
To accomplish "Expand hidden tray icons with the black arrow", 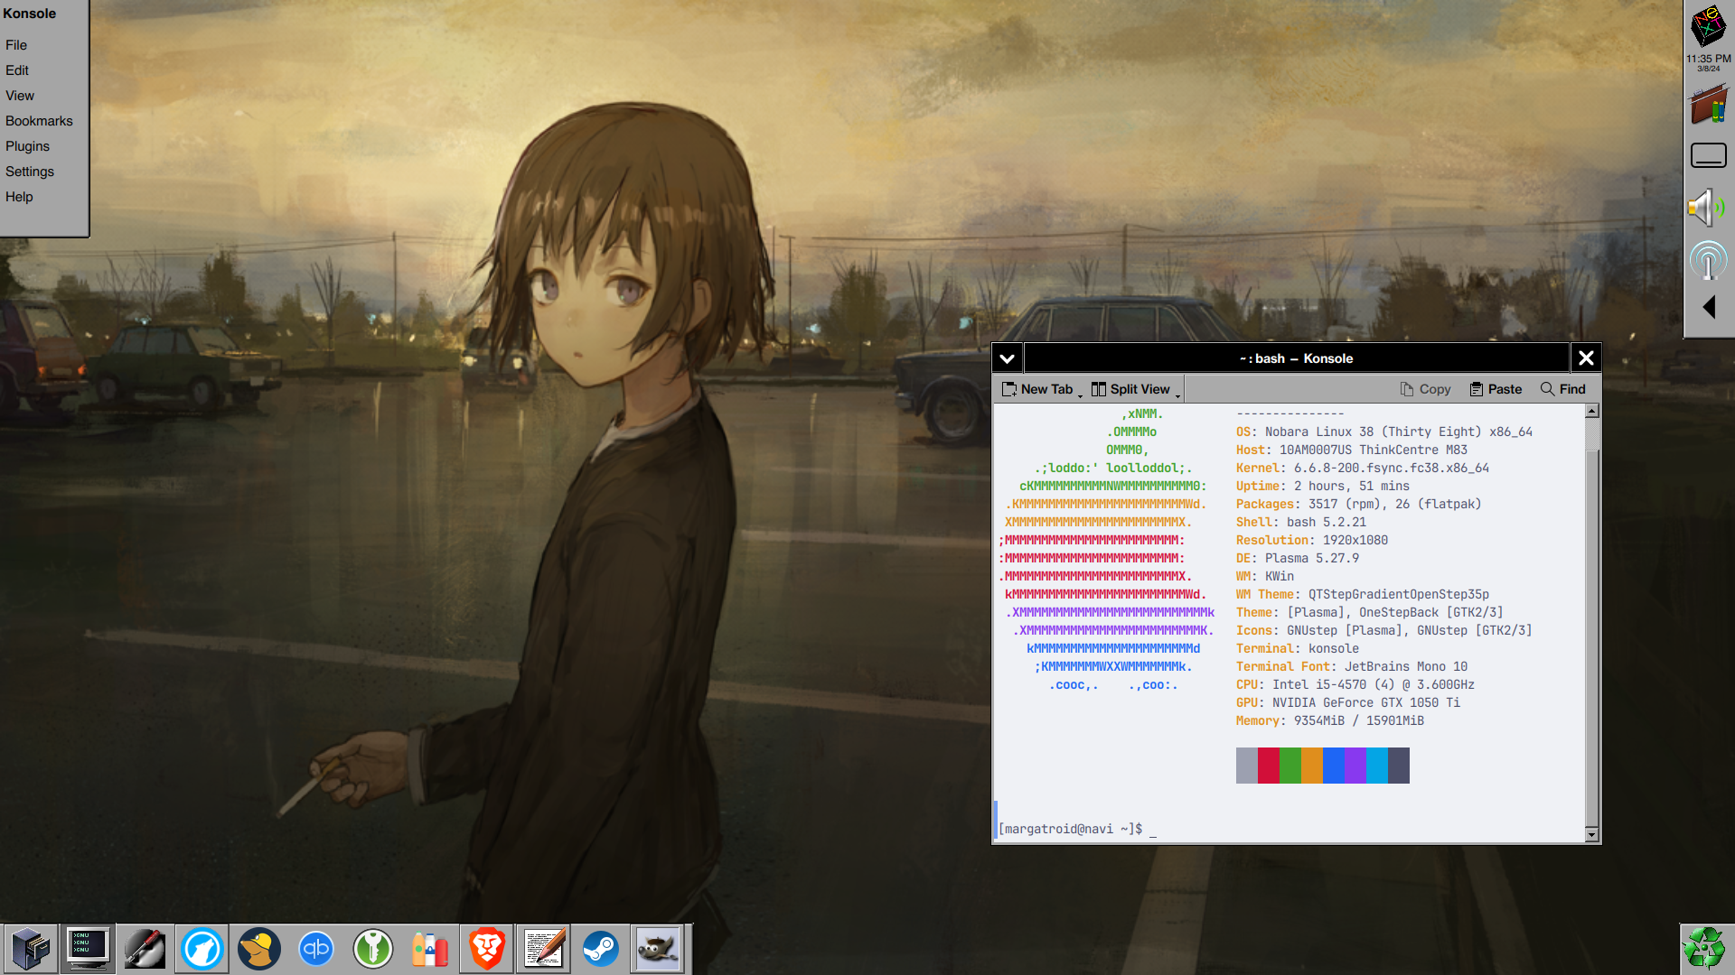I will coord(1709,308).
